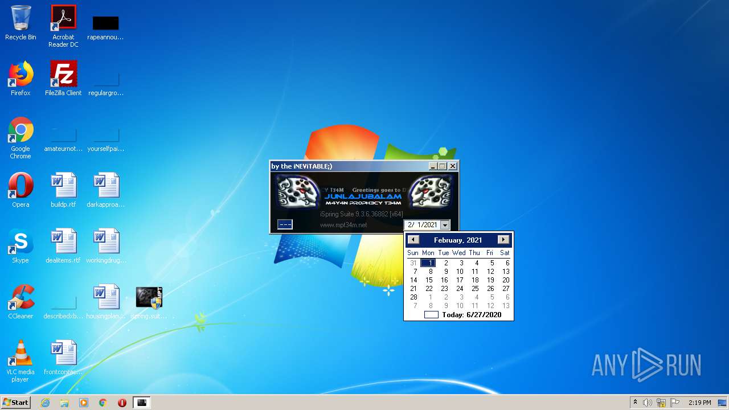Click Today: 6/27/2020 link
The width and height of the screenshot is (729, 410).
click(472, 314)
